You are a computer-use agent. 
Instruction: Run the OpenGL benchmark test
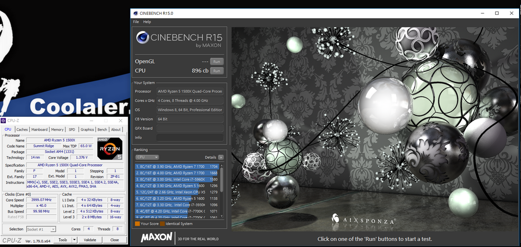click(x=217, y=61)
